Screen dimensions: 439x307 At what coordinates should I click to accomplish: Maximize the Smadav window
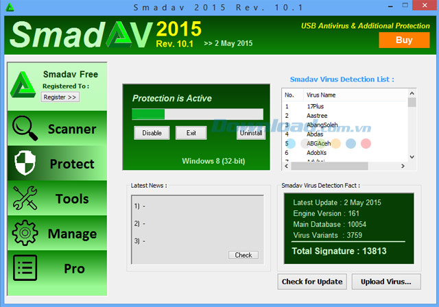point(405,5)
